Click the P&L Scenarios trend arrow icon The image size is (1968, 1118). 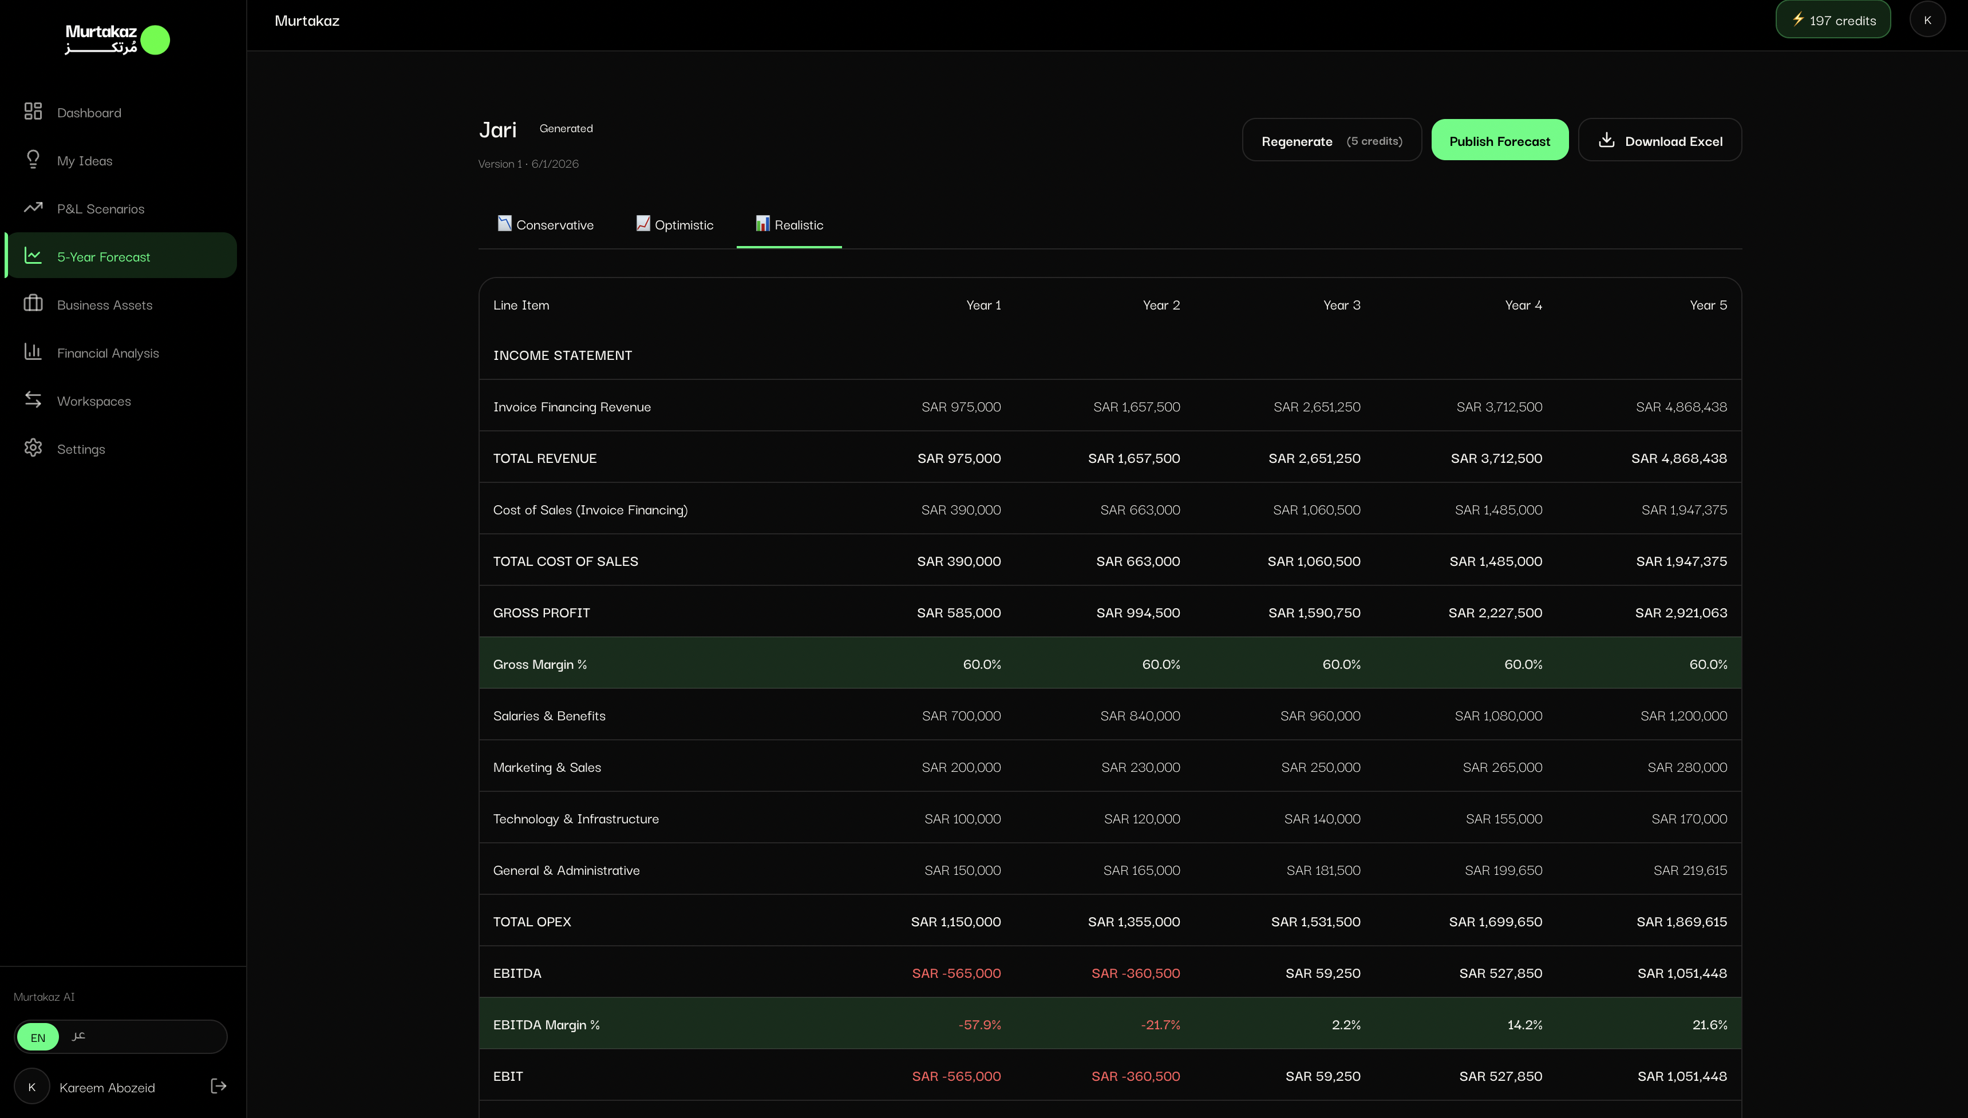(x=33, y=207)
